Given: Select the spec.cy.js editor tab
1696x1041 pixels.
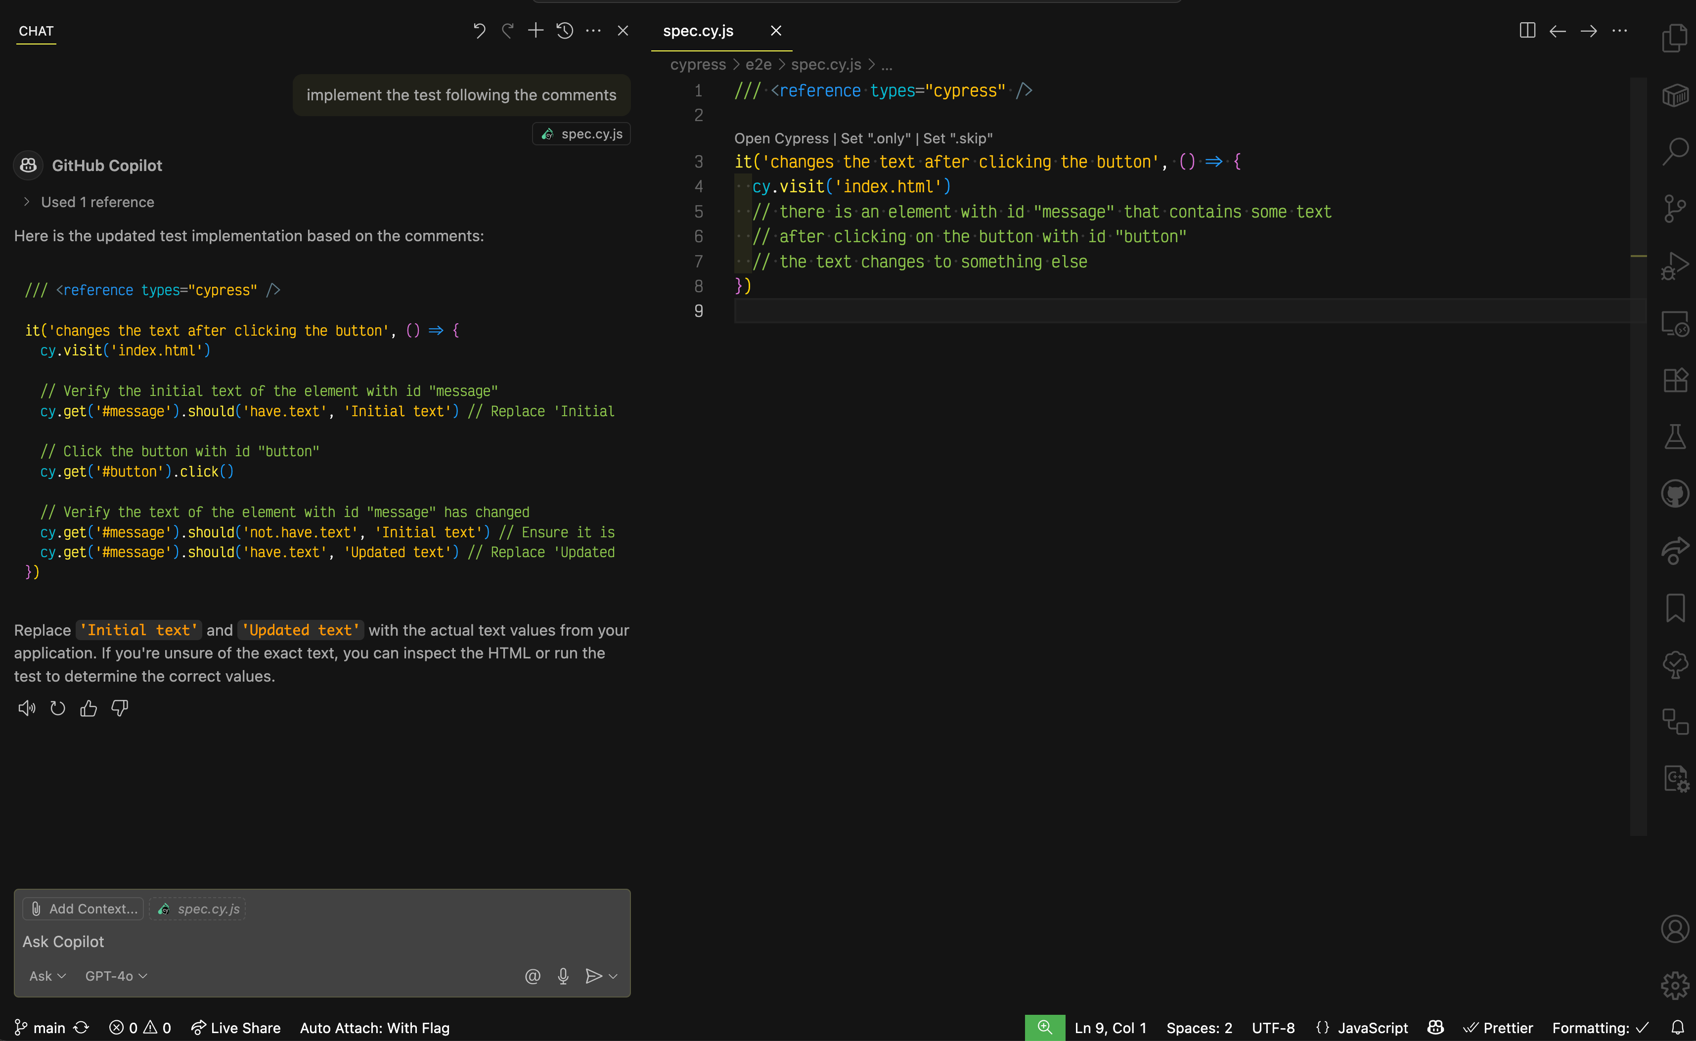Looking at the screenshot, I should (698, 30).
